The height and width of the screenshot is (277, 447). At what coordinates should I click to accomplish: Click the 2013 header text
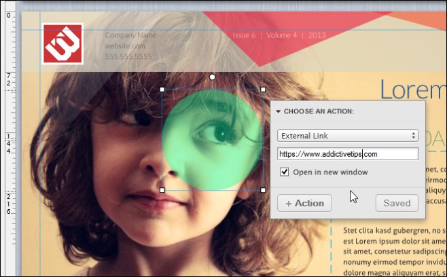[x=317, y=35]
